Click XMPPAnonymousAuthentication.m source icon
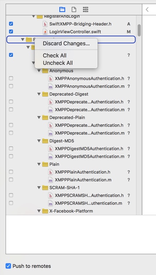 [51, 86]
